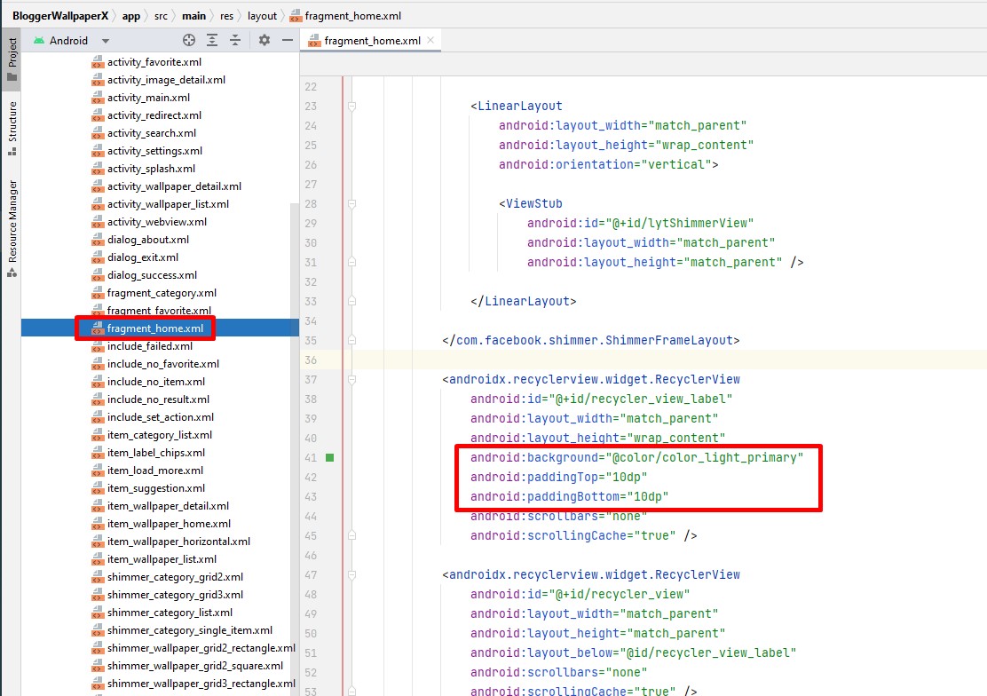Click the Collapse All icon in project toolbar
The height and width of the screenshot is (696, 987).
(x=235, y=40)
